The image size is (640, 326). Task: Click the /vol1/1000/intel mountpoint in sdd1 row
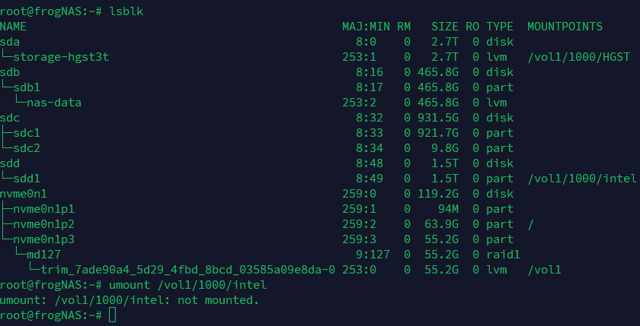point(581,179)
